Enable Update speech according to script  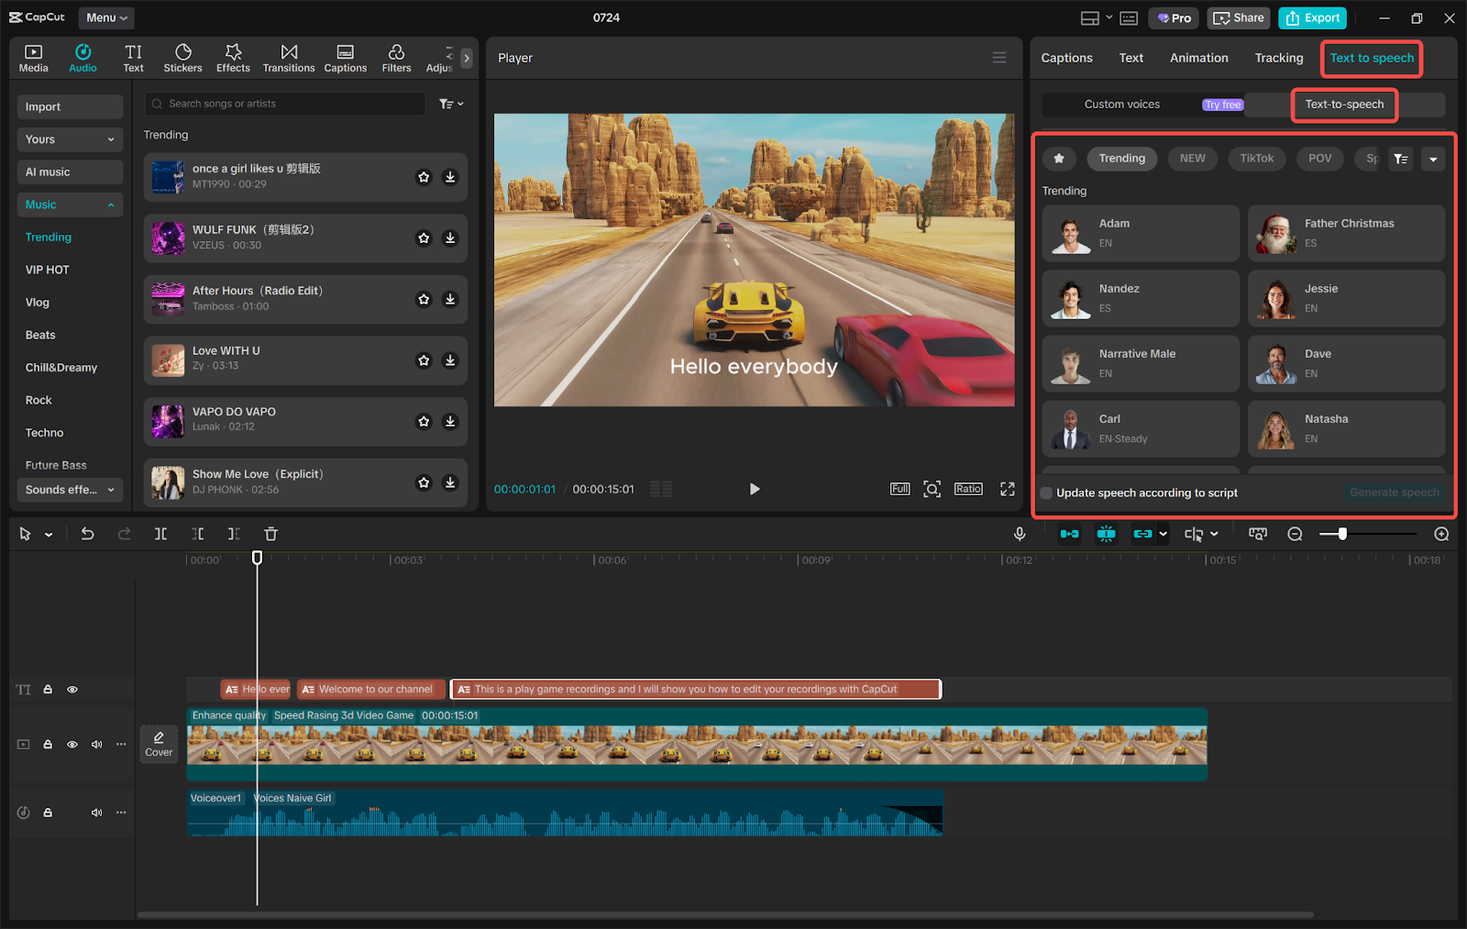[1046, 493]
